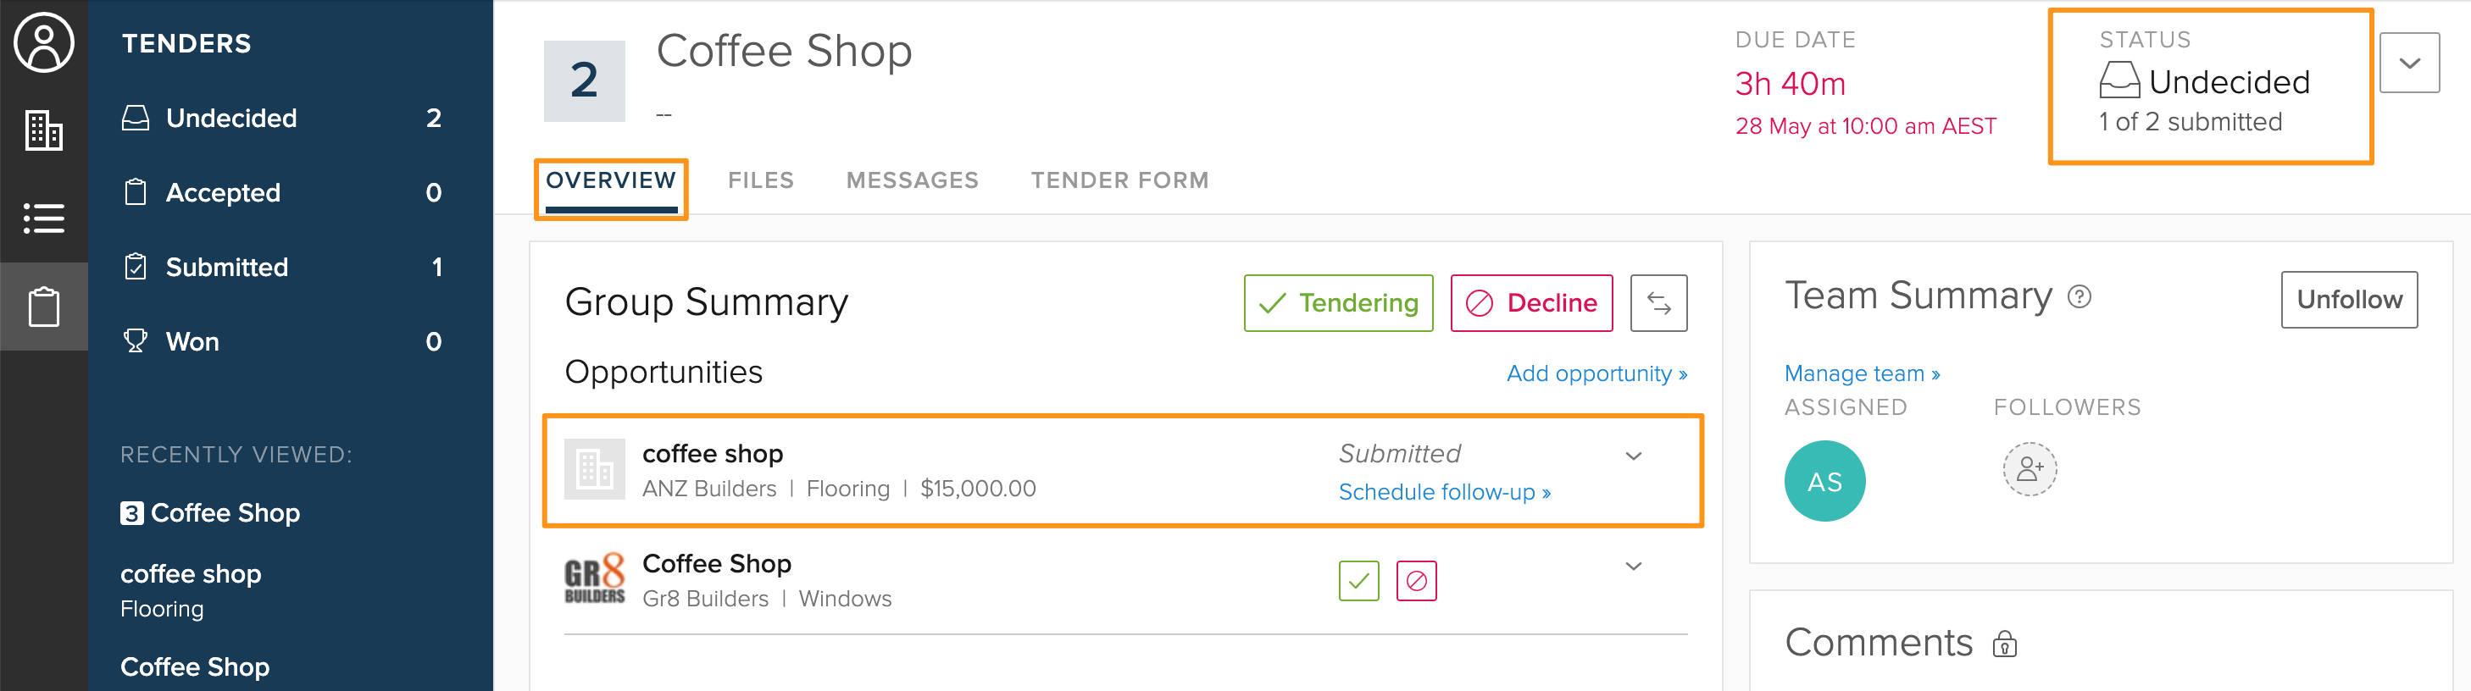This screenshot has width=2471, height=691.
Task: Open Submitted tenders in the sidebar
Action: (x=283, y=268)
